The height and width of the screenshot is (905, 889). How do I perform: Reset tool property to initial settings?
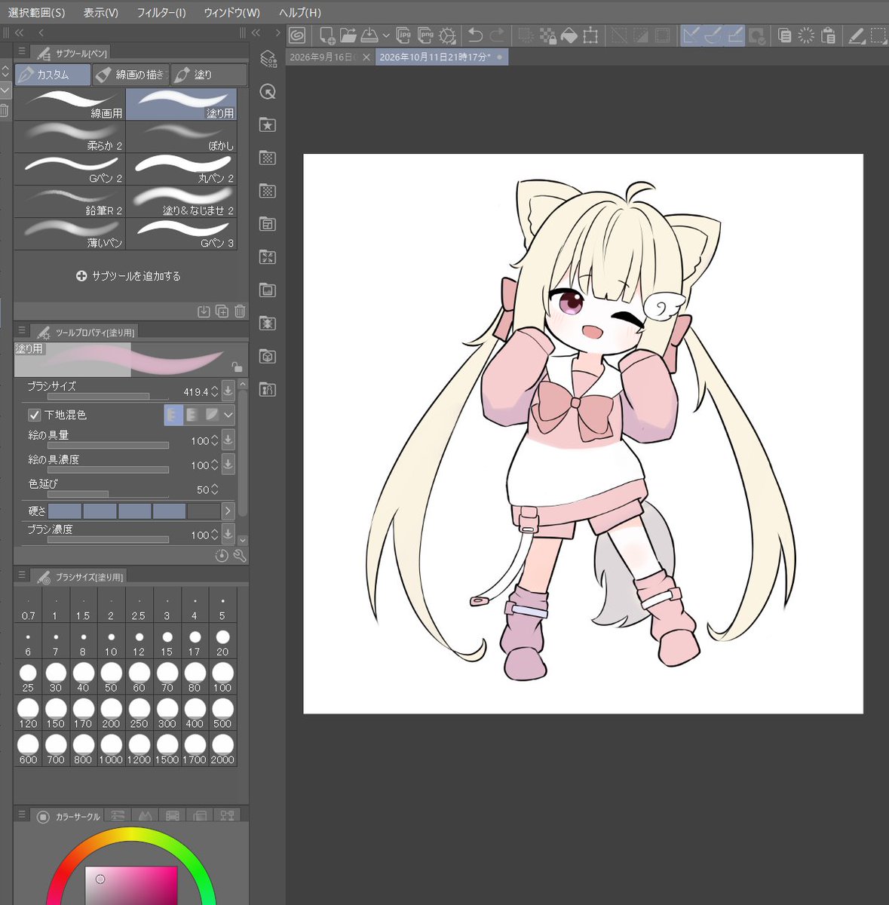(222, 556)
